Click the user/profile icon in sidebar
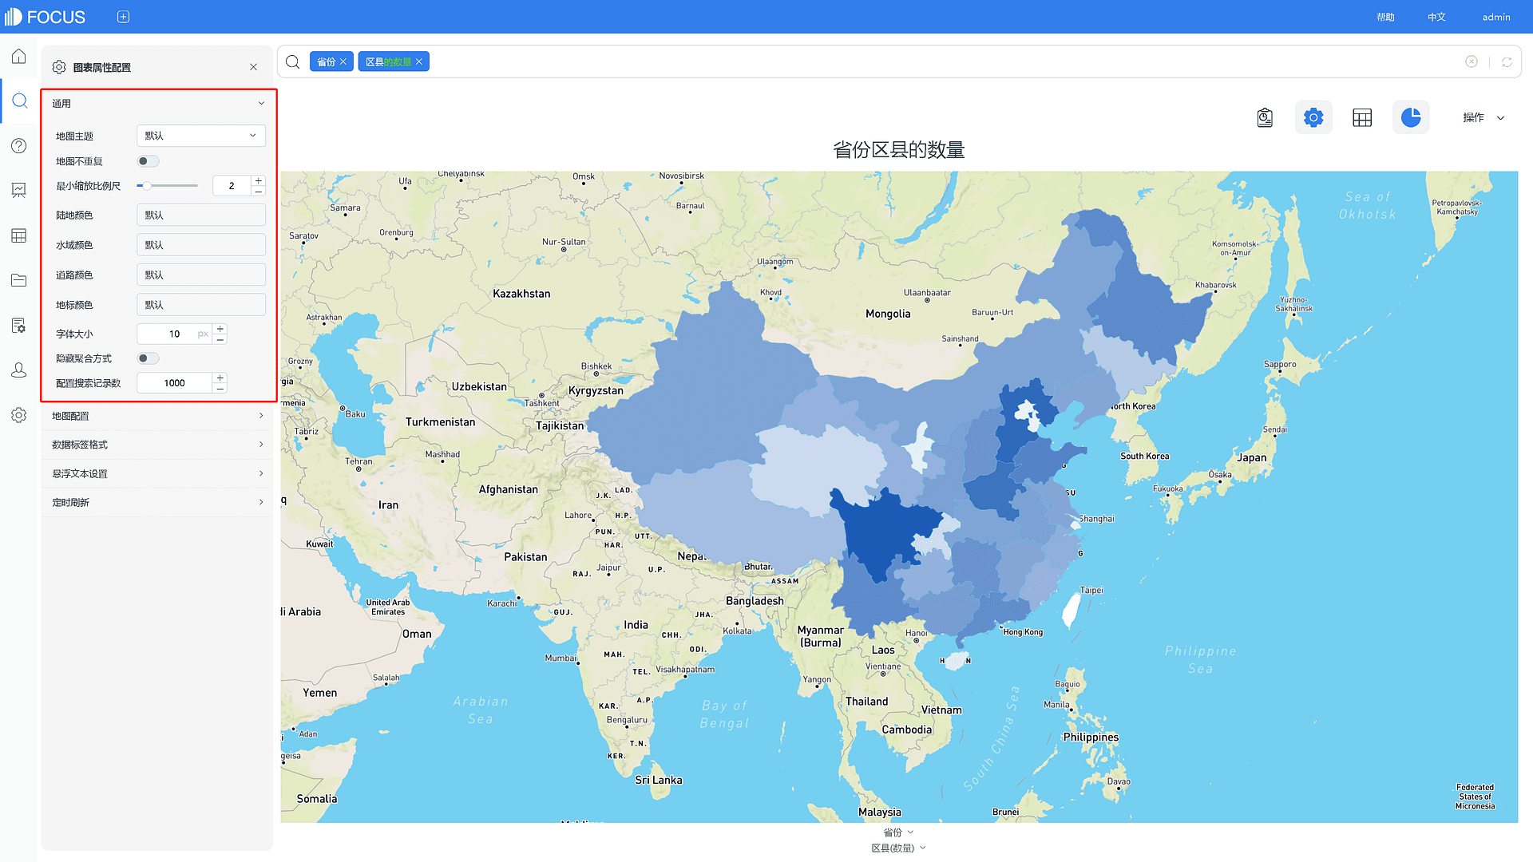 [19, 370]
